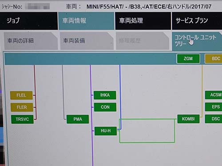
Task: Select the yellow BDC control unit
Action: 214,59
